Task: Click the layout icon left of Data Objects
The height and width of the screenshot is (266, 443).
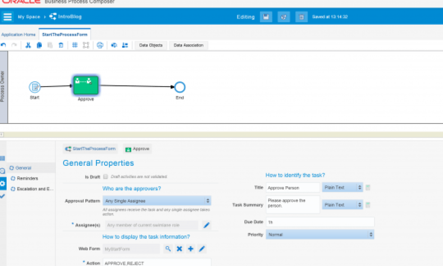Action: coord(125,45)
